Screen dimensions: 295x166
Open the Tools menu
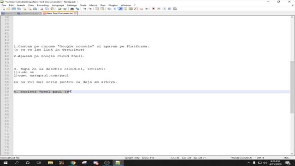83,5
